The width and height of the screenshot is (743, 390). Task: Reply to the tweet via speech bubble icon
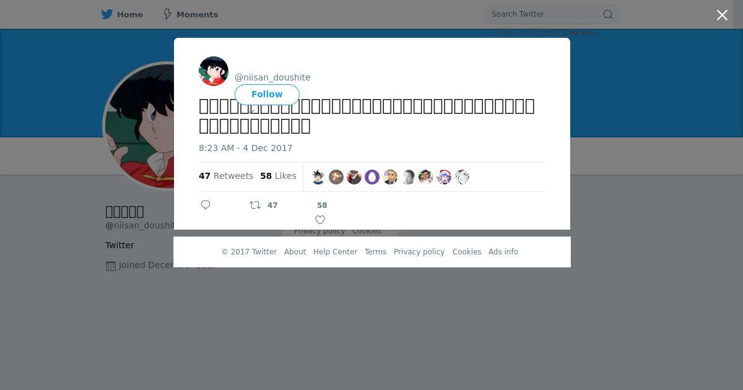(x=206, y=205)
